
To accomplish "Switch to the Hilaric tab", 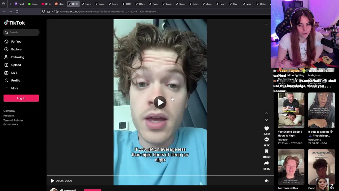I will pyautogui.click(x=140, y=4).
